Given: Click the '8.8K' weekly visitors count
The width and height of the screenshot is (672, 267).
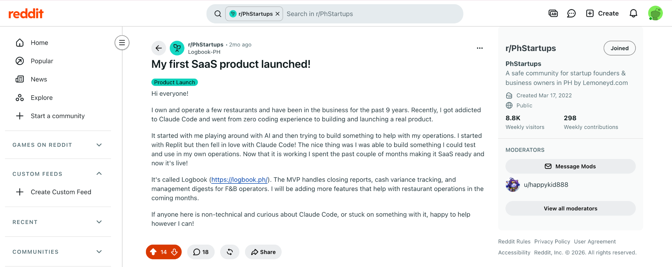Looking at the screenshot, I should coord(513,118).
